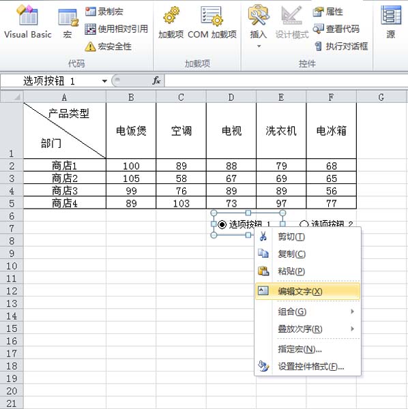This screenshot has width=408, height=409.
Task: Click 录制宏 record macro
Action: (x=104, y=12)
